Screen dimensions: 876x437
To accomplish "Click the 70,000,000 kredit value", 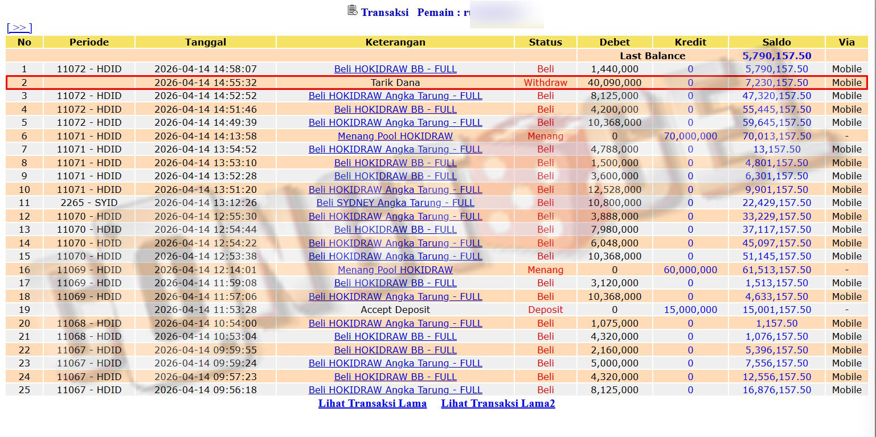I will (690, 136).
